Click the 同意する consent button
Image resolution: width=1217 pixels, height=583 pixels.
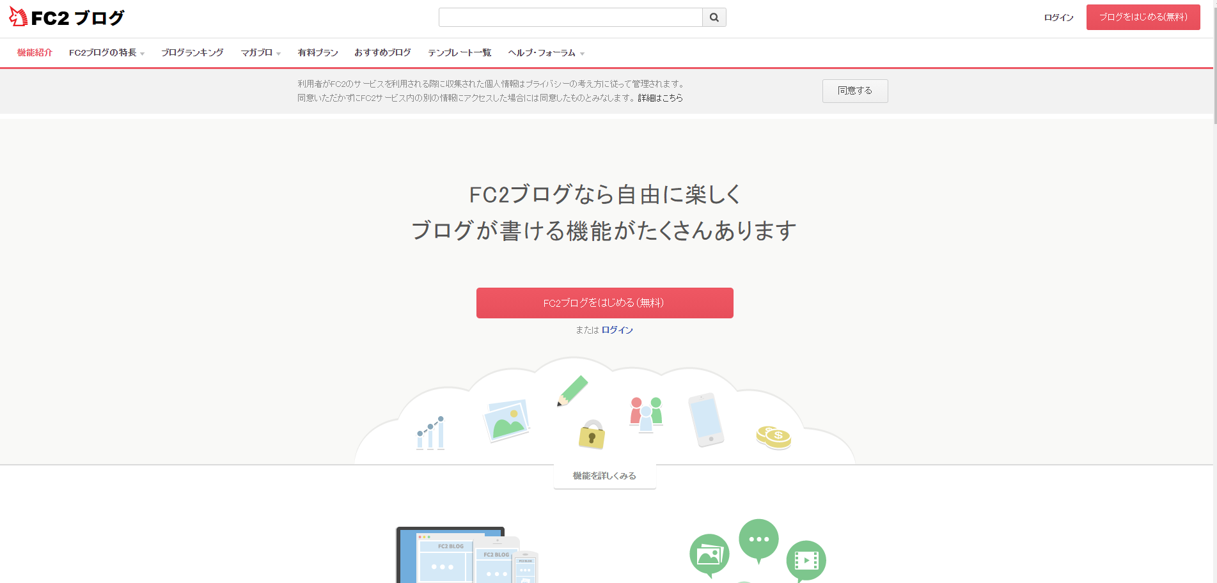pos(855,91)
